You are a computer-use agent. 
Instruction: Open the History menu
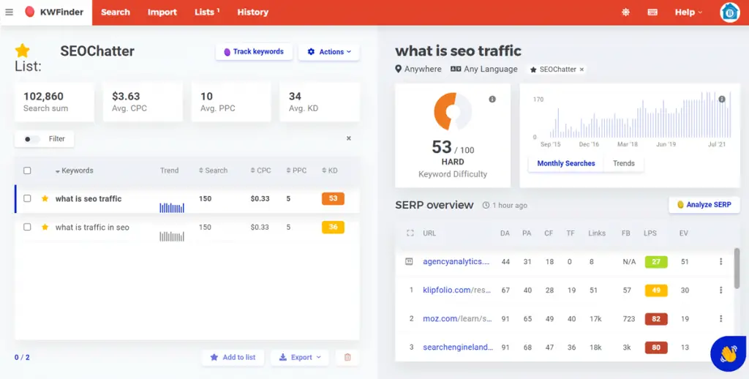(252, 12)
